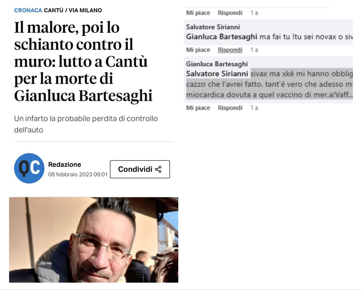Viewport: 362px width, 290px height.
Task: Click the Redazione author name
Action: tap(65, 165)
